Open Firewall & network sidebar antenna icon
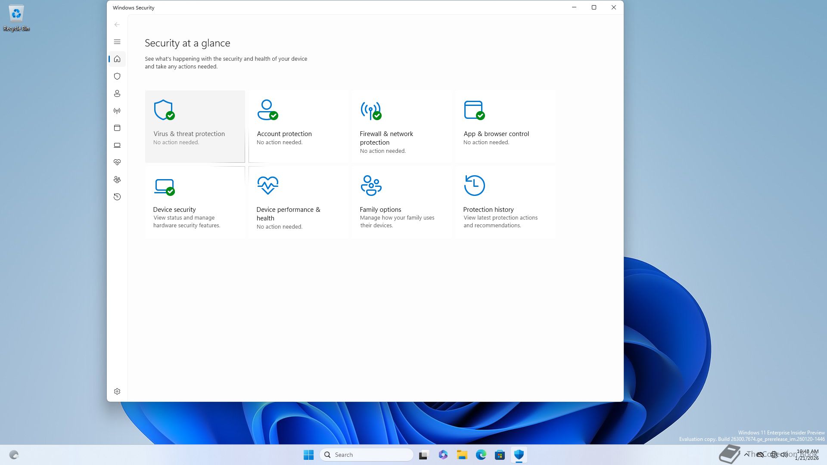The height and width of the screenshot is (465, 827). [117, 111]
